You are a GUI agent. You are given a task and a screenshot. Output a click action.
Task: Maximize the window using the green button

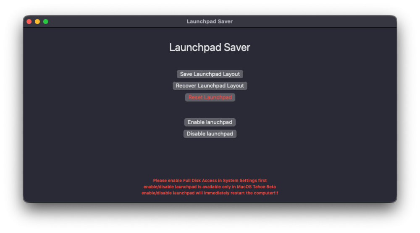[x=46, y=22]
